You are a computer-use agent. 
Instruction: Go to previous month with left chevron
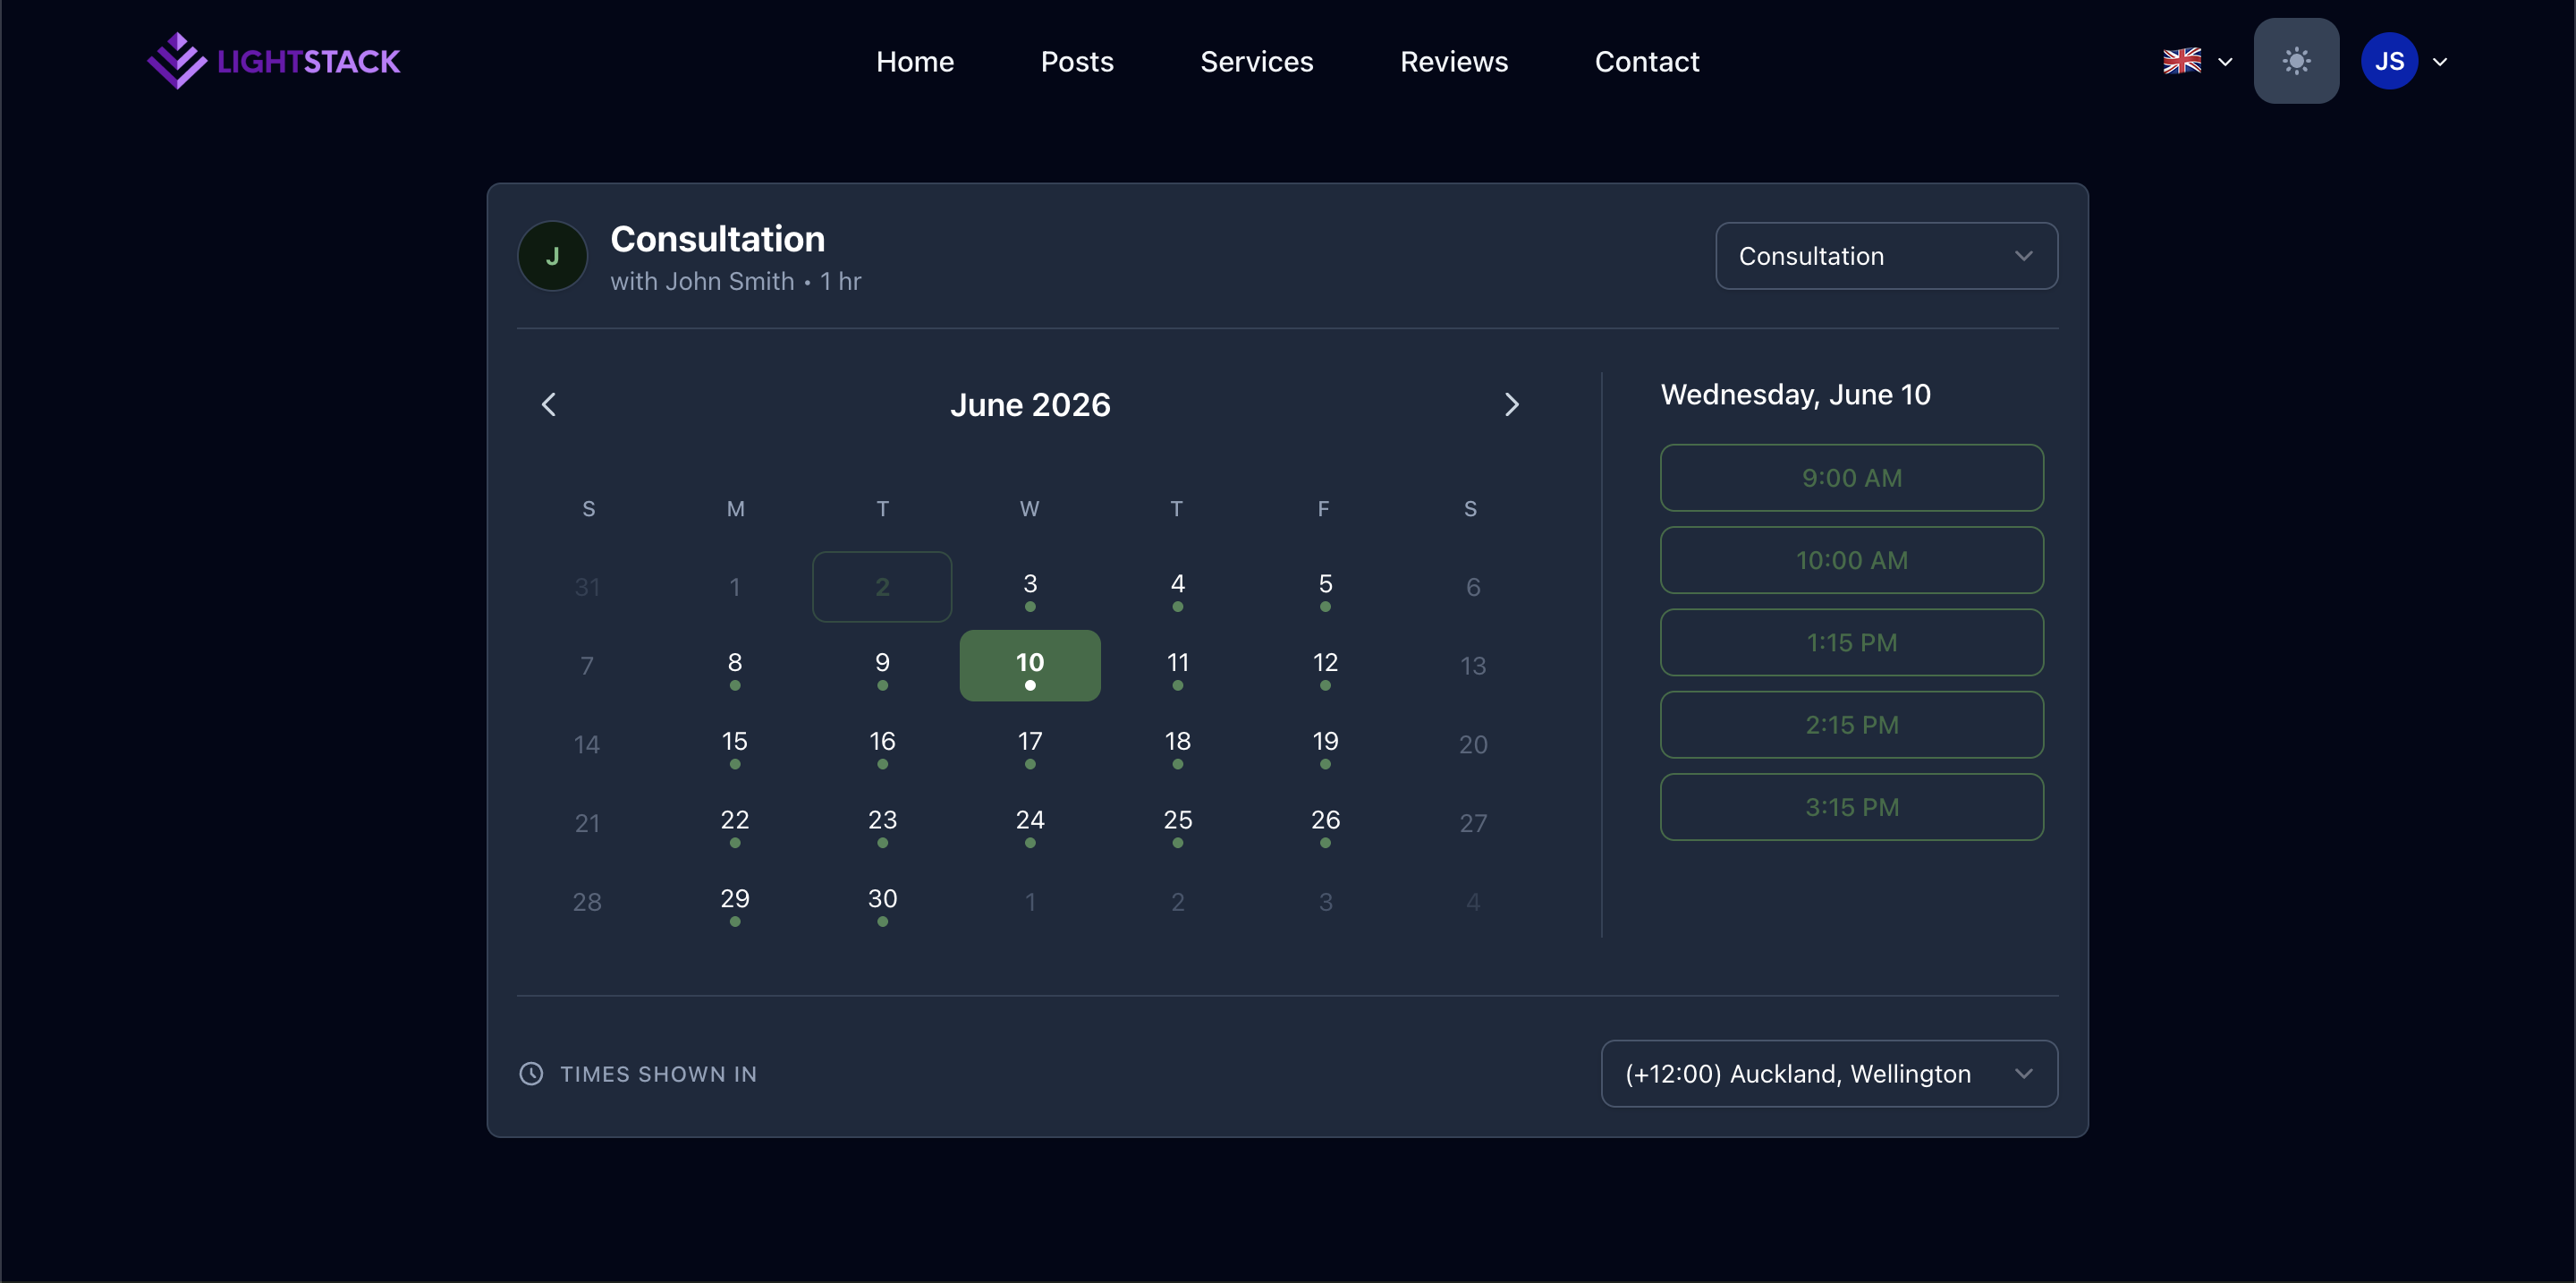548,404
